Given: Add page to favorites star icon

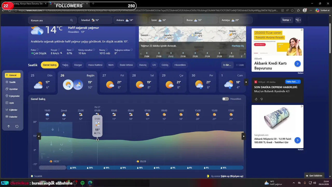Looking at the screenshot, I should pyautogui.click(x=292, y=10).
